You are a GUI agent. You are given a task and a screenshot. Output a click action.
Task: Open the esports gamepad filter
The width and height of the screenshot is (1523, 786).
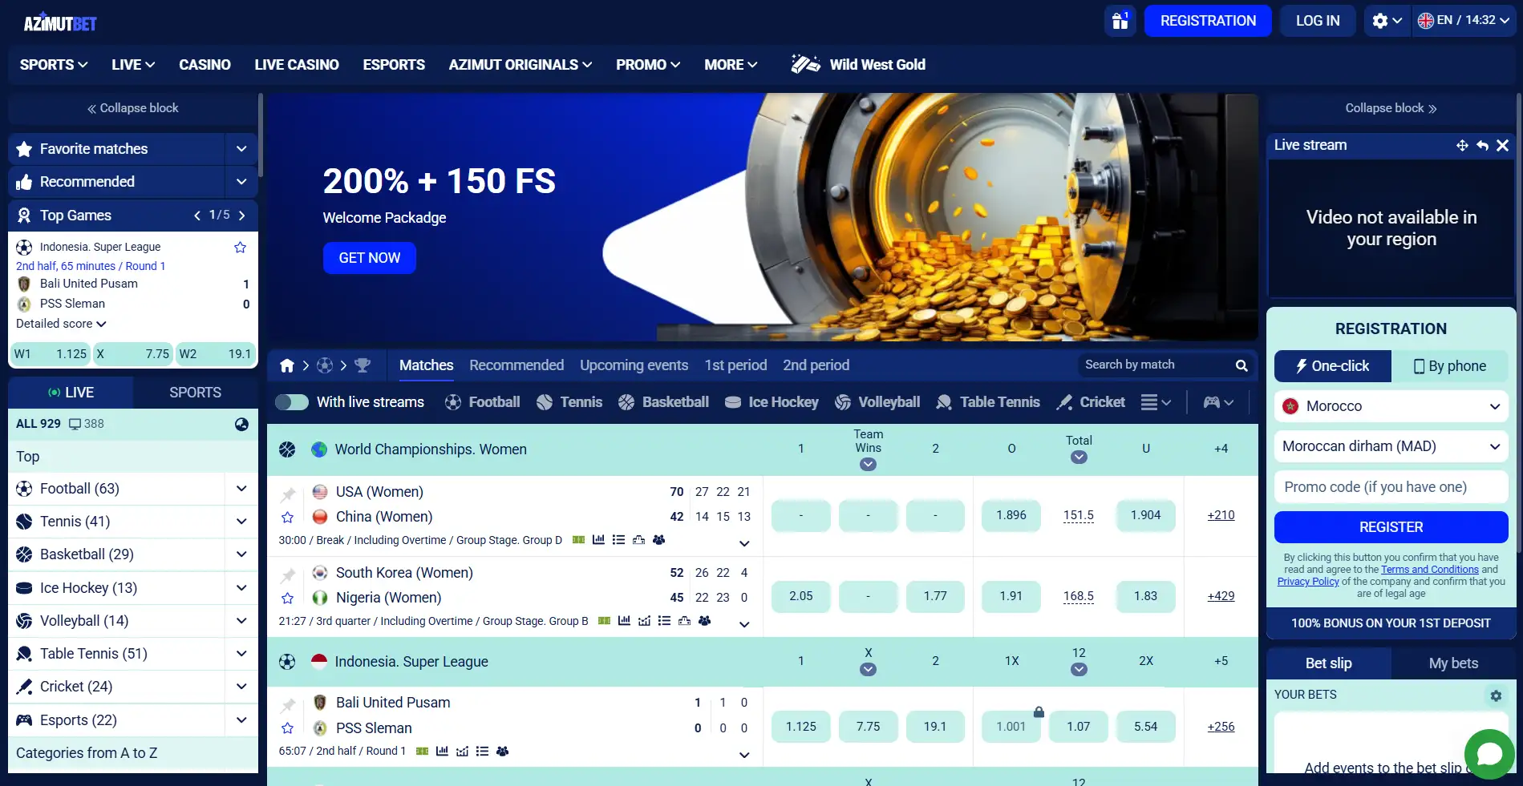click(1218, 402)
